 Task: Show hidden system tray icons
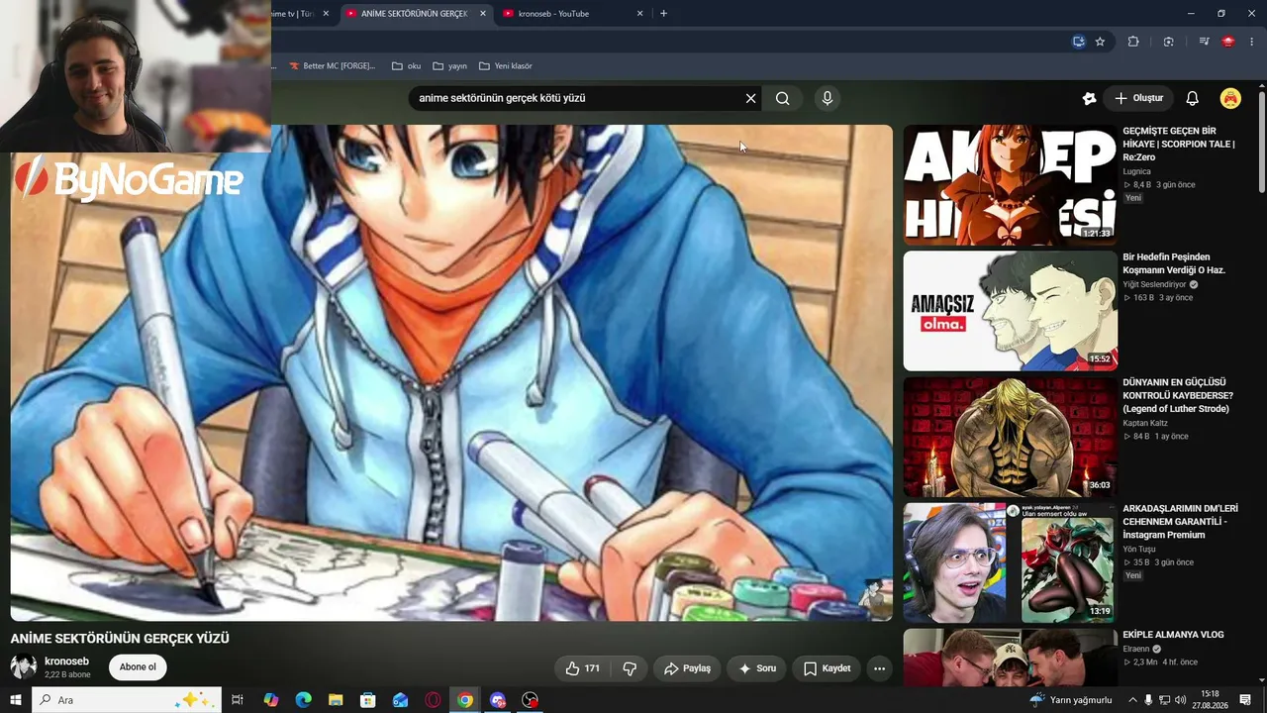[1133, 700]
